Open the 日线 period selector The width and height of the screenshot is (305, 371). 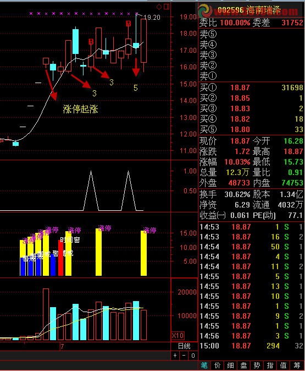[x=184, y=346]
